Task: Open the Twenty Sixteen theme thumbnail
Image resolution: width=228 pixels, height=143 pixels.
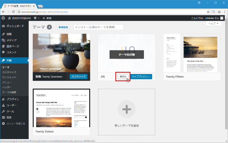Action: [x=61, y=108]
